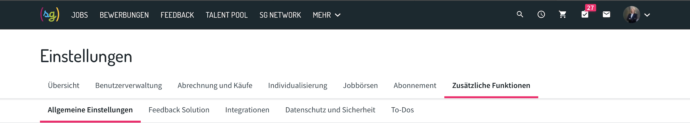This screenshot has width=690, height=123.
Task: Open the JOBS menu item
Action: point(79,15)
